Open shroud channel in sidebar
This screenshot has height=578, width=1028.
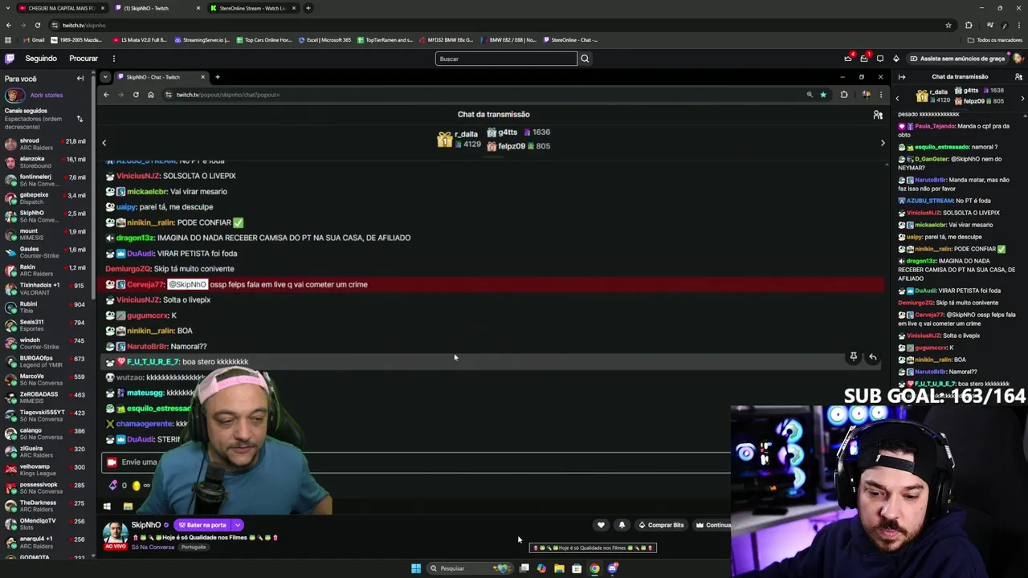pos(45,144)
